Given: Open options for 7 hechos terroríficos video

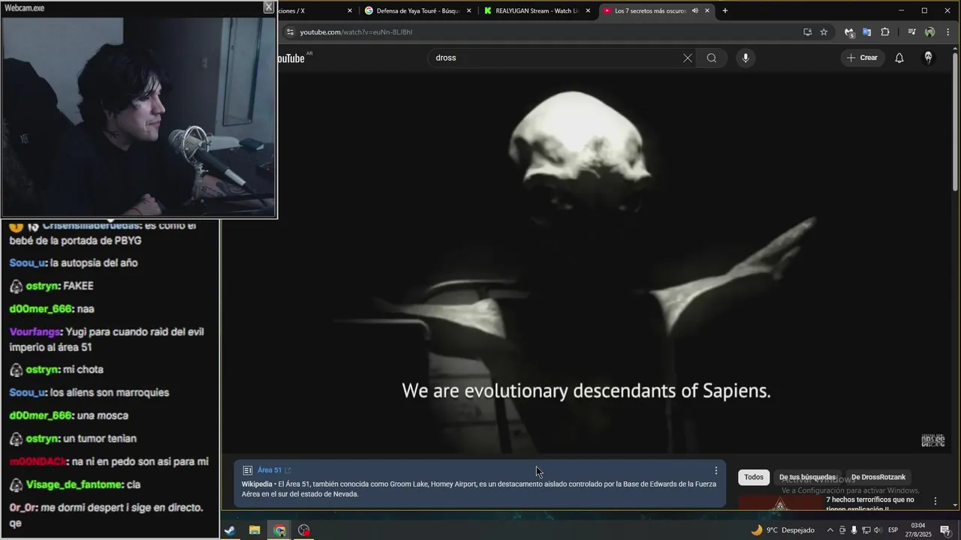Looking at the screenshot, I should [x=935, y=501].
